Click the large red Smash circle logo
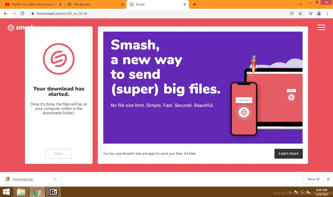 [x=59, y=59]
